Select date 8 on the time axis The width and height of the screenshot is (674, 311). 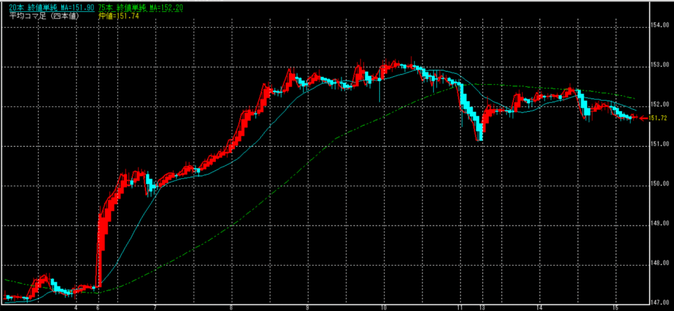(x=231, y=307)
